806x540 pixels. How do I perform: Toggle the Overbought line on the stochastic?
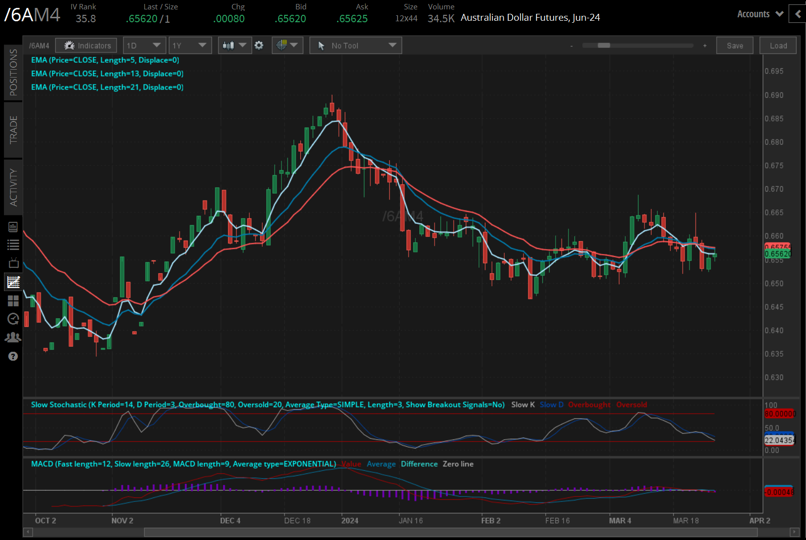589,405
